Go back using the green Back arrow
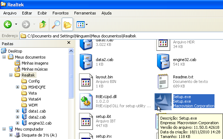223x139 pixels. tap(8, 24)
